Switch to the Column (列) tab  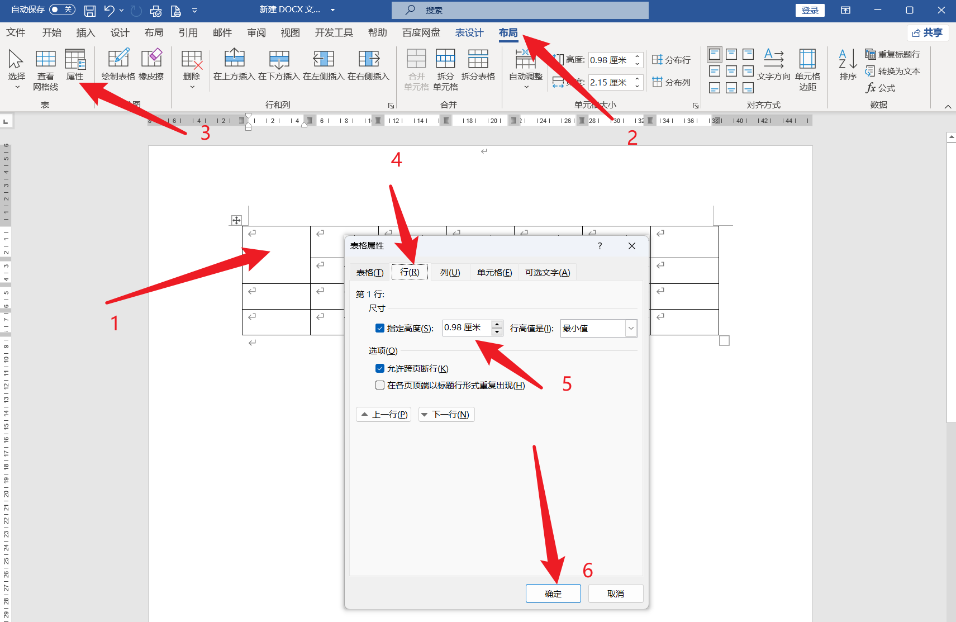[450, 272]
